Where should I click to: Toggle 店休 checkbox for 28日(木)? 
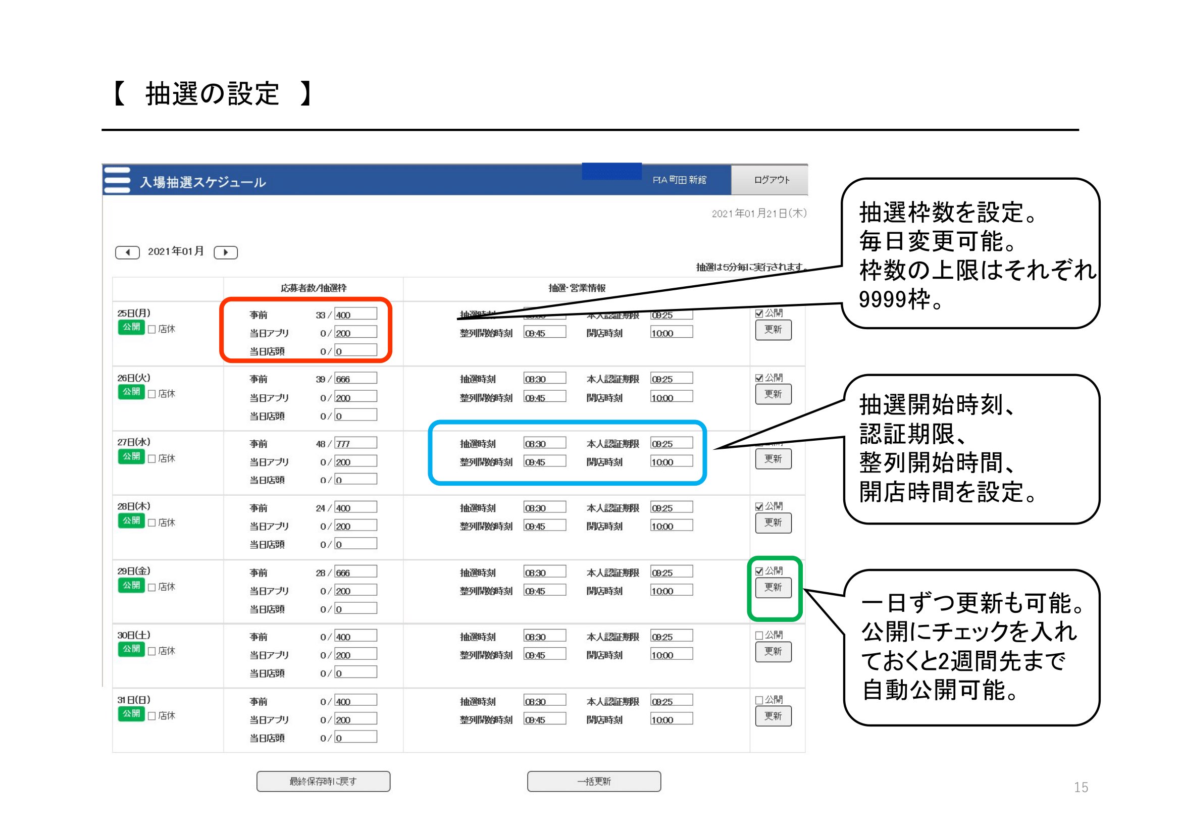(152, 523)
